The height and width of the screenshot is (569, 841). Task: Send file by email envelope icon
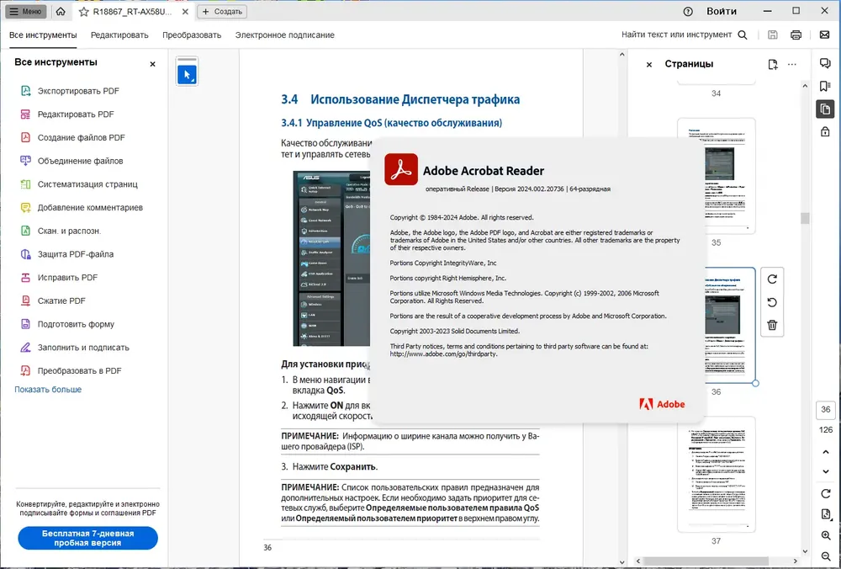pos(824,35)
